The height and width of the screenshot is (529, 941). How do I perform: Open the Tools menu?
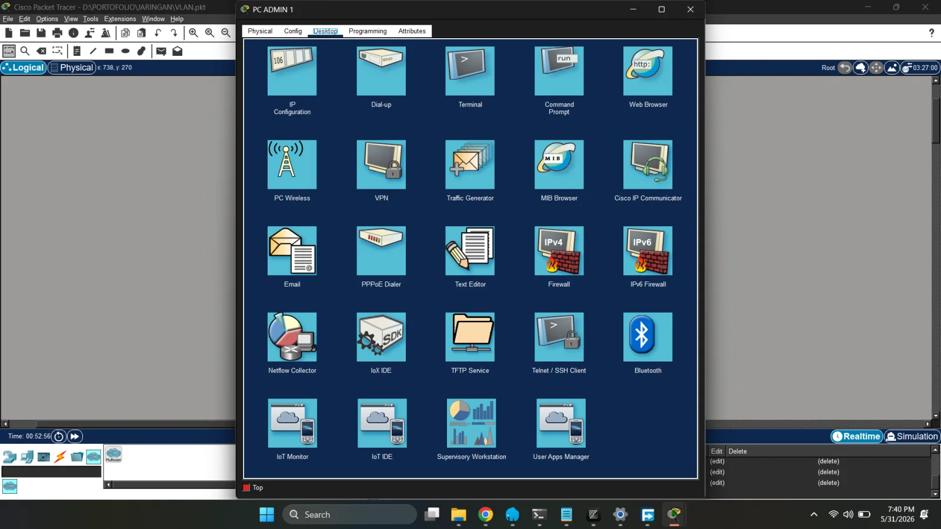pyautogui.click(x=91, y=19)
